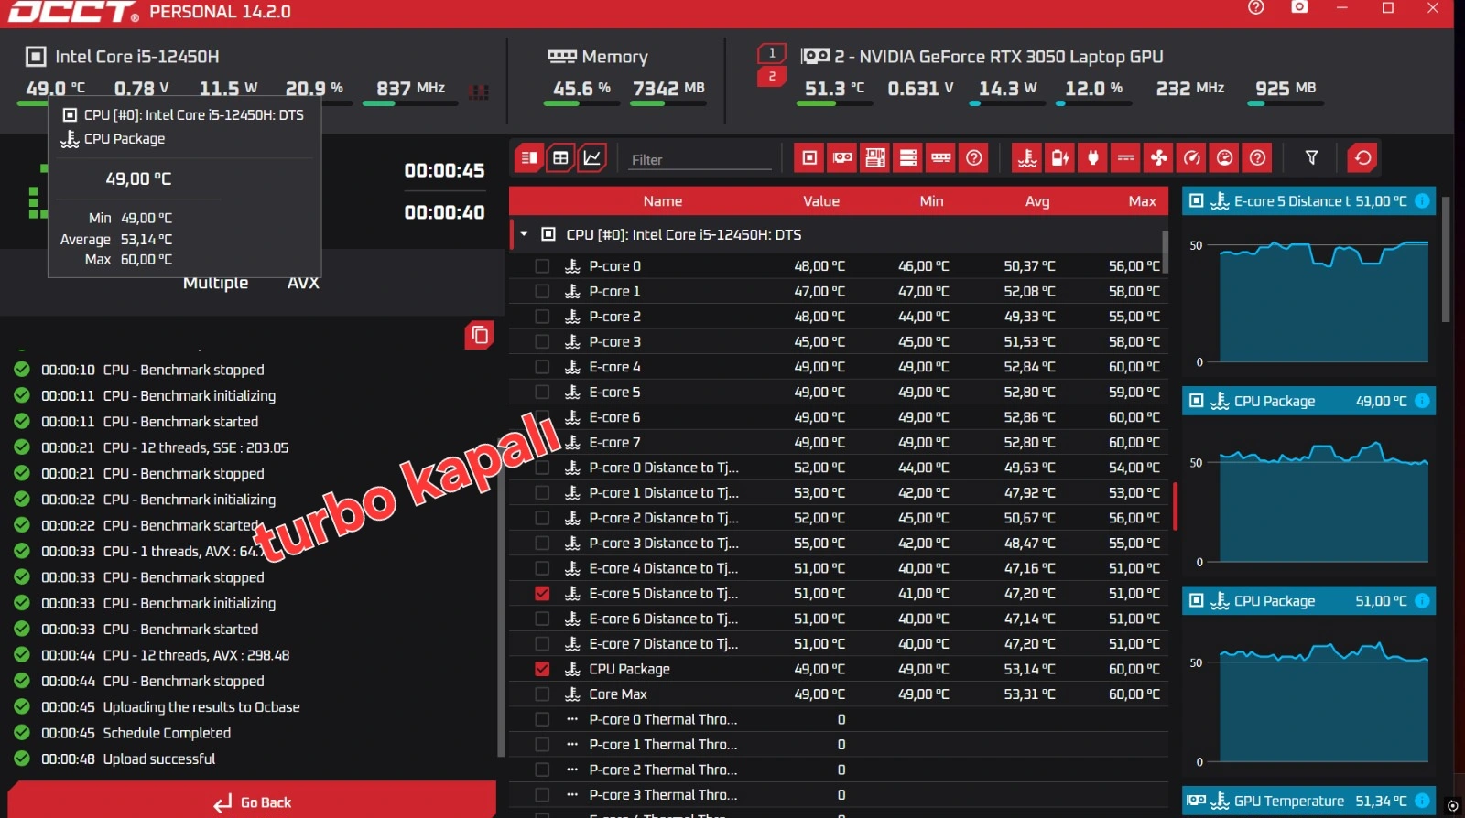Sort by the Avg column header

click(x=1037, y=201)
